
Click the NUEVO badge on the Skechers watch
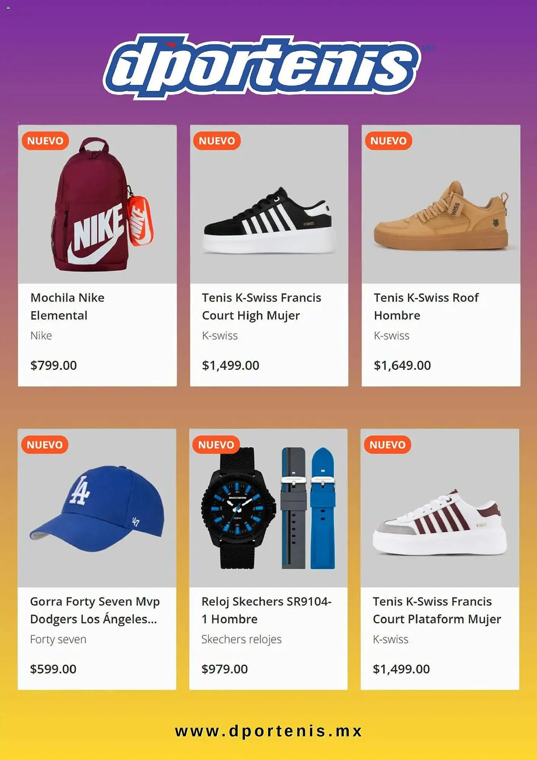pyautogui.click(x=216, y=445)
